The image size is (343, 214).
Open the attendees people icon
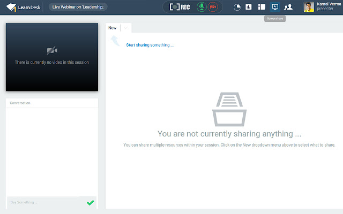click(x=288, y=7)
